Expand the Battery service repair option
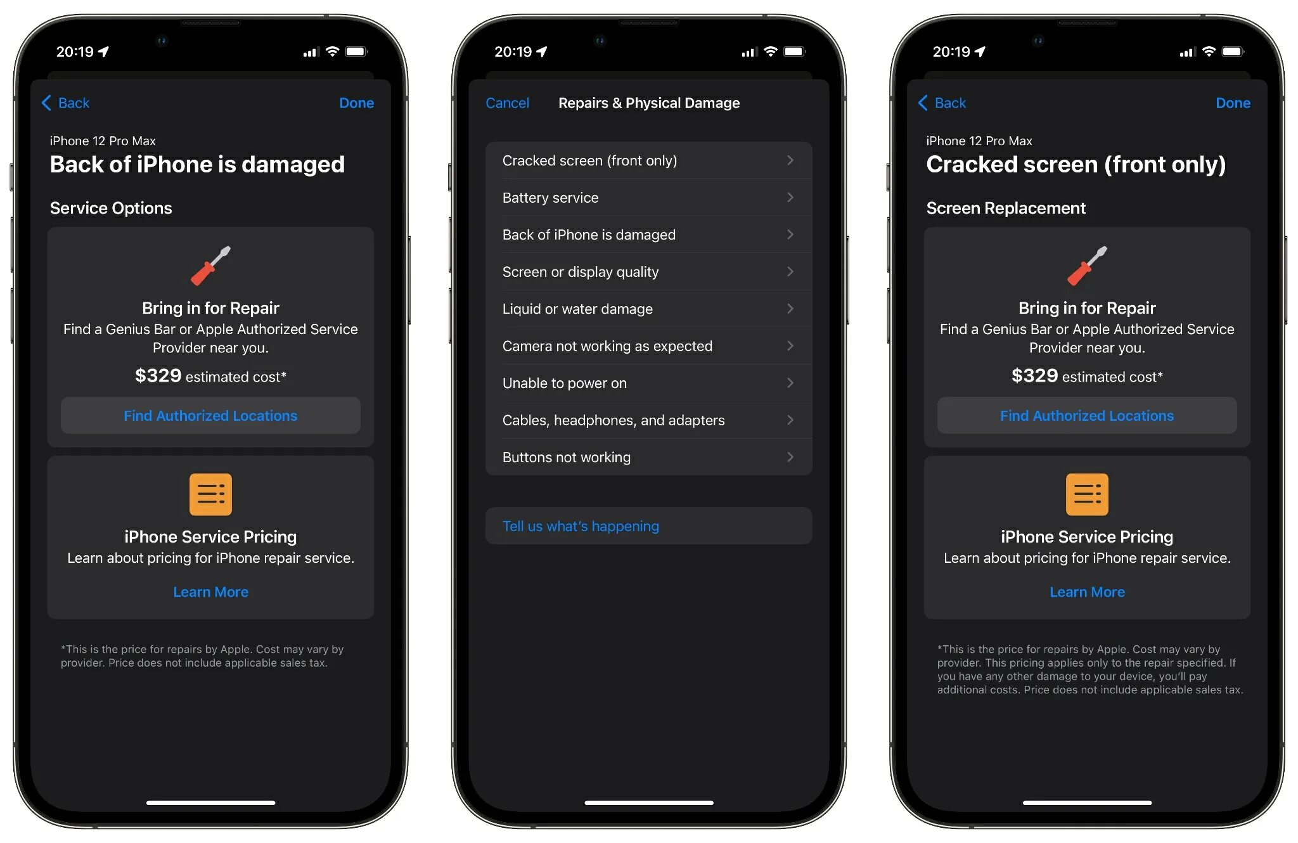 650,198
